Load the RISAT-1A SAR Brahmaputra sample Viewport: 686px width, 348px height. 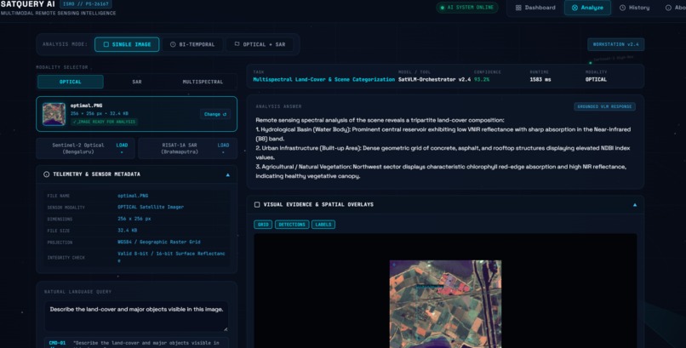[x=187, y=149]
